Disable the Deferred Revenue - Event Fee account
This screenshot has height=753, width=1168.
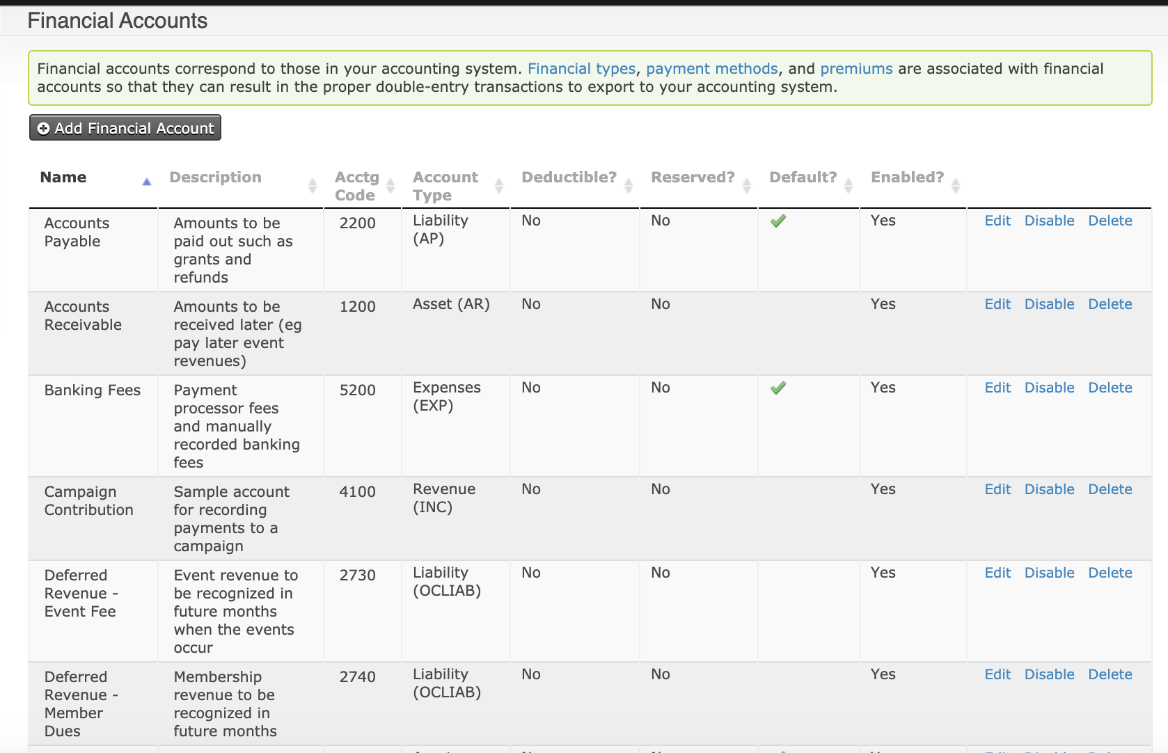1049,573
